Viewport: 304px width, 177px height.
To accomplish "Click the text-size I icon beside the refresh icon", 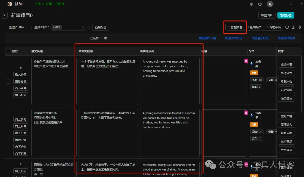I will point(293,27).
